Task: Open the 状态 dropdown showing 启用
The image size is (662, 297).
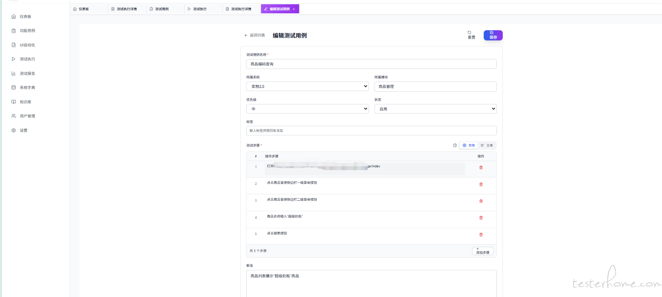Action: tap(435, 109)
